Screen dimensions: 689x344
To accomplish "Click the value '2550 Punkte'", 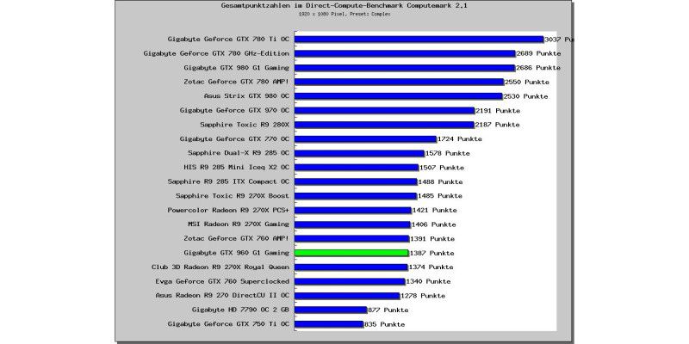I will [527, 82].
